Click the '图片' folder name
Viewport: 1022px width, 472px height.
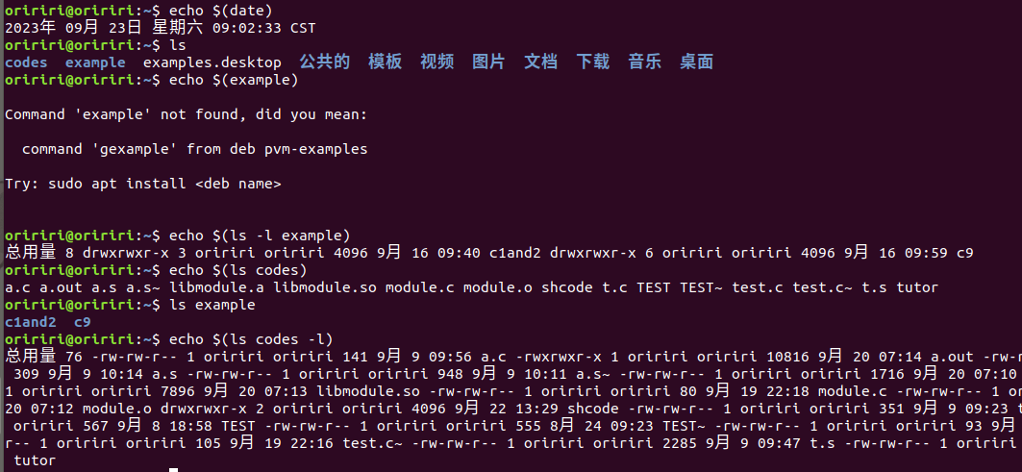pos(488,62)
